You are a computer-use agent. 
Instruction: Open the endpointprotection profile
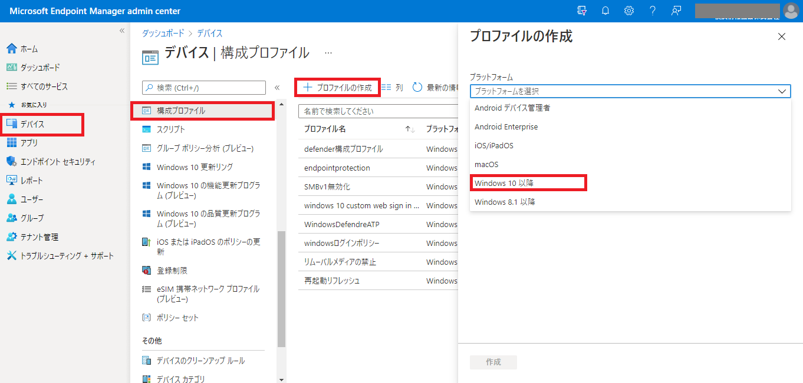coord(337,168)
